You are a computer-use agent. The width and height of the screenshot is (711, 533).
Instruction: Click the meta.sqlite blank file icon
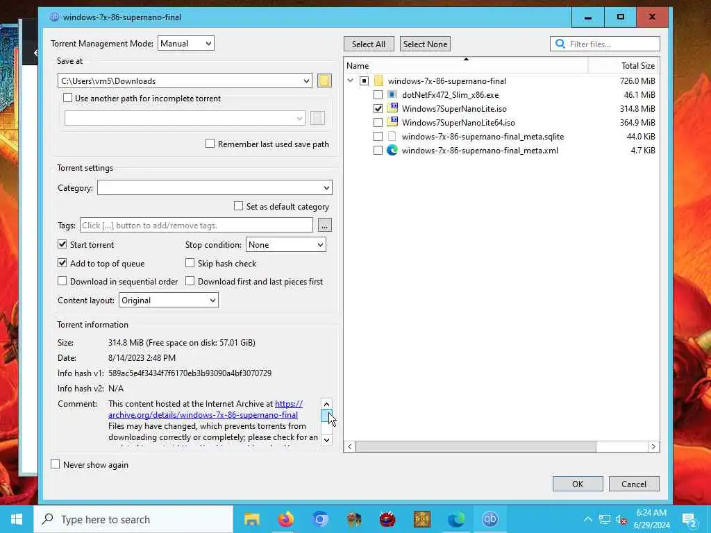(x=392, y=137)
